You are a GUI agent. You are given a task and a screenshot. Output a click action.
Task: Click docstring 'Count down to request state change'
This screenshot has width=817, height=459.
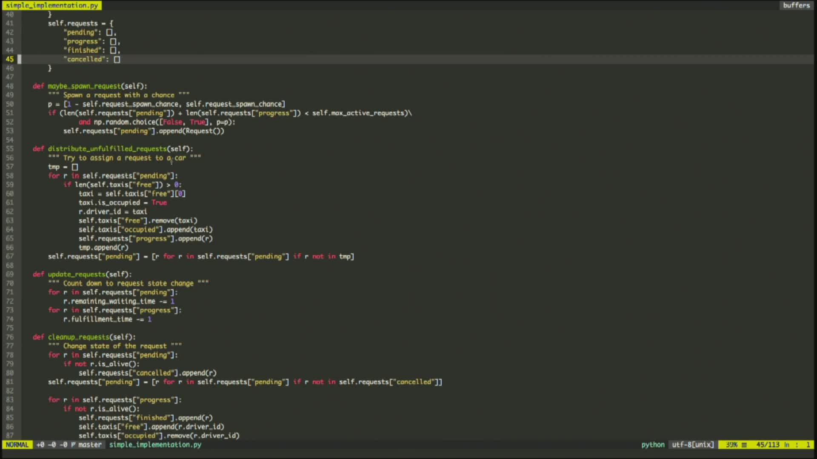[x=128, y=283]
